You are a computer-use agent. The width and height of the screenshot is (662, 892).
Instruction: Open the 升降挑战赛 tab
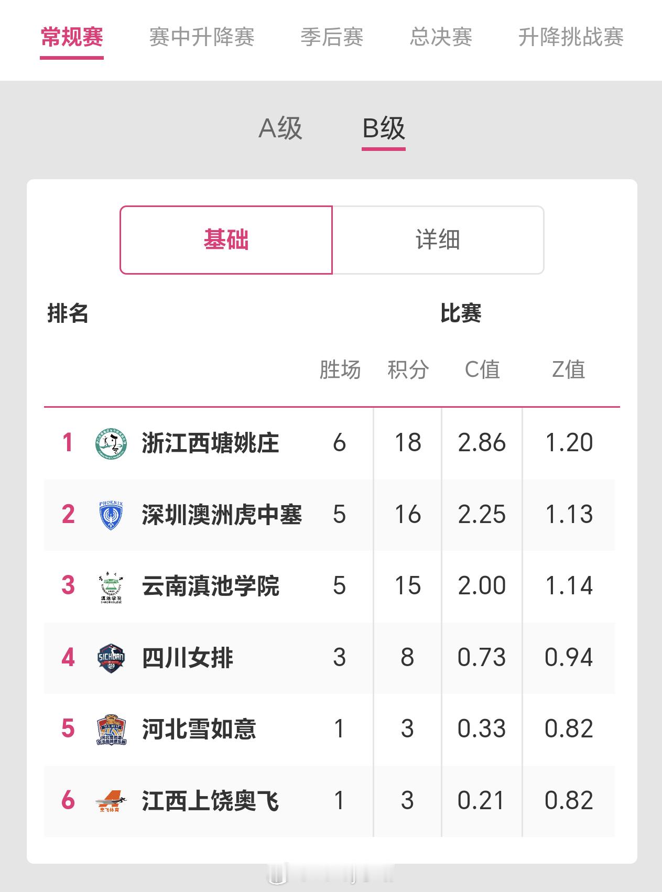point(571,37)
